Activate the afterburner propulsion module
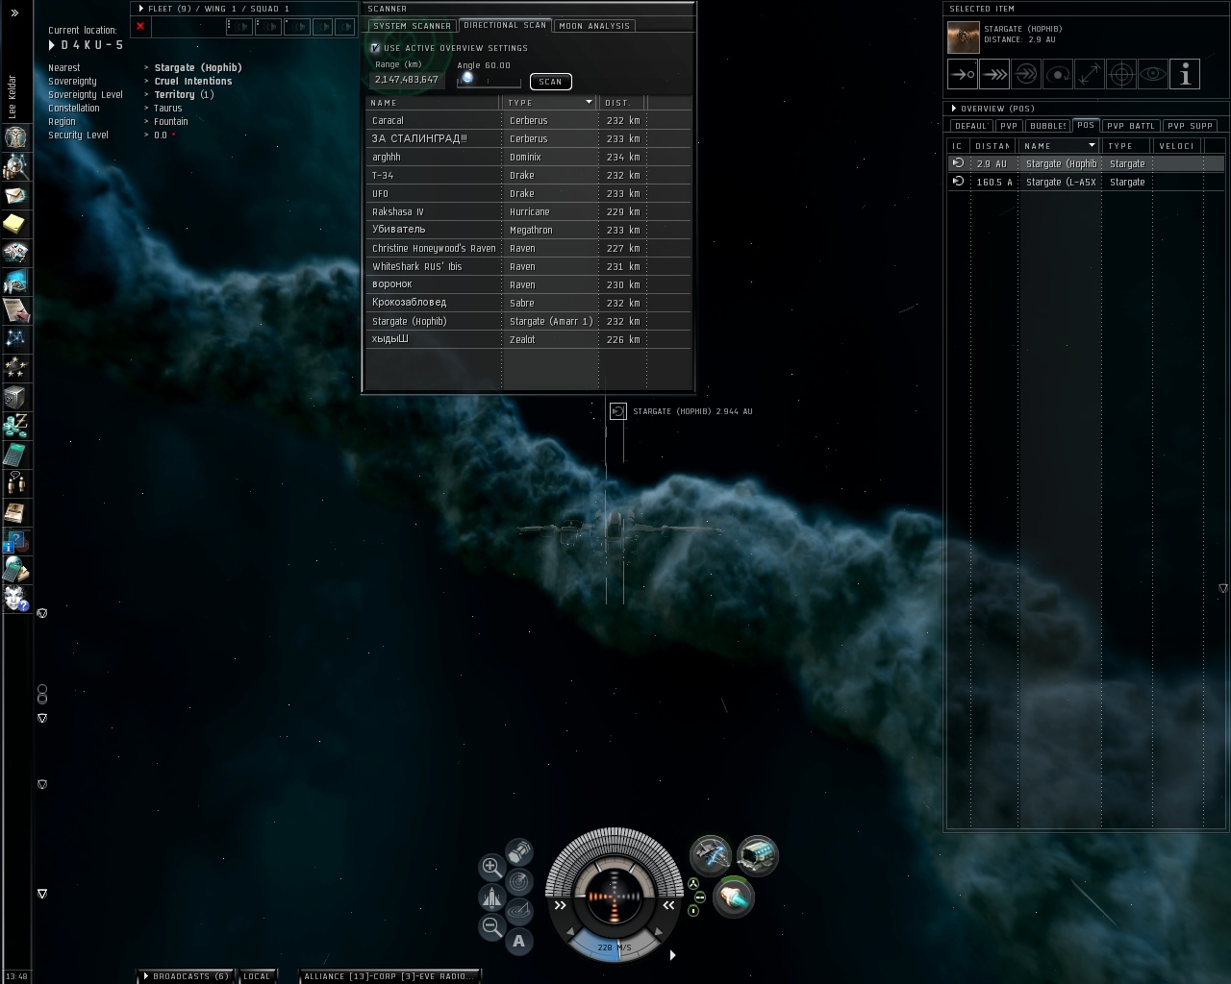This screenshot has height=984, width=1231. point(734,898)
